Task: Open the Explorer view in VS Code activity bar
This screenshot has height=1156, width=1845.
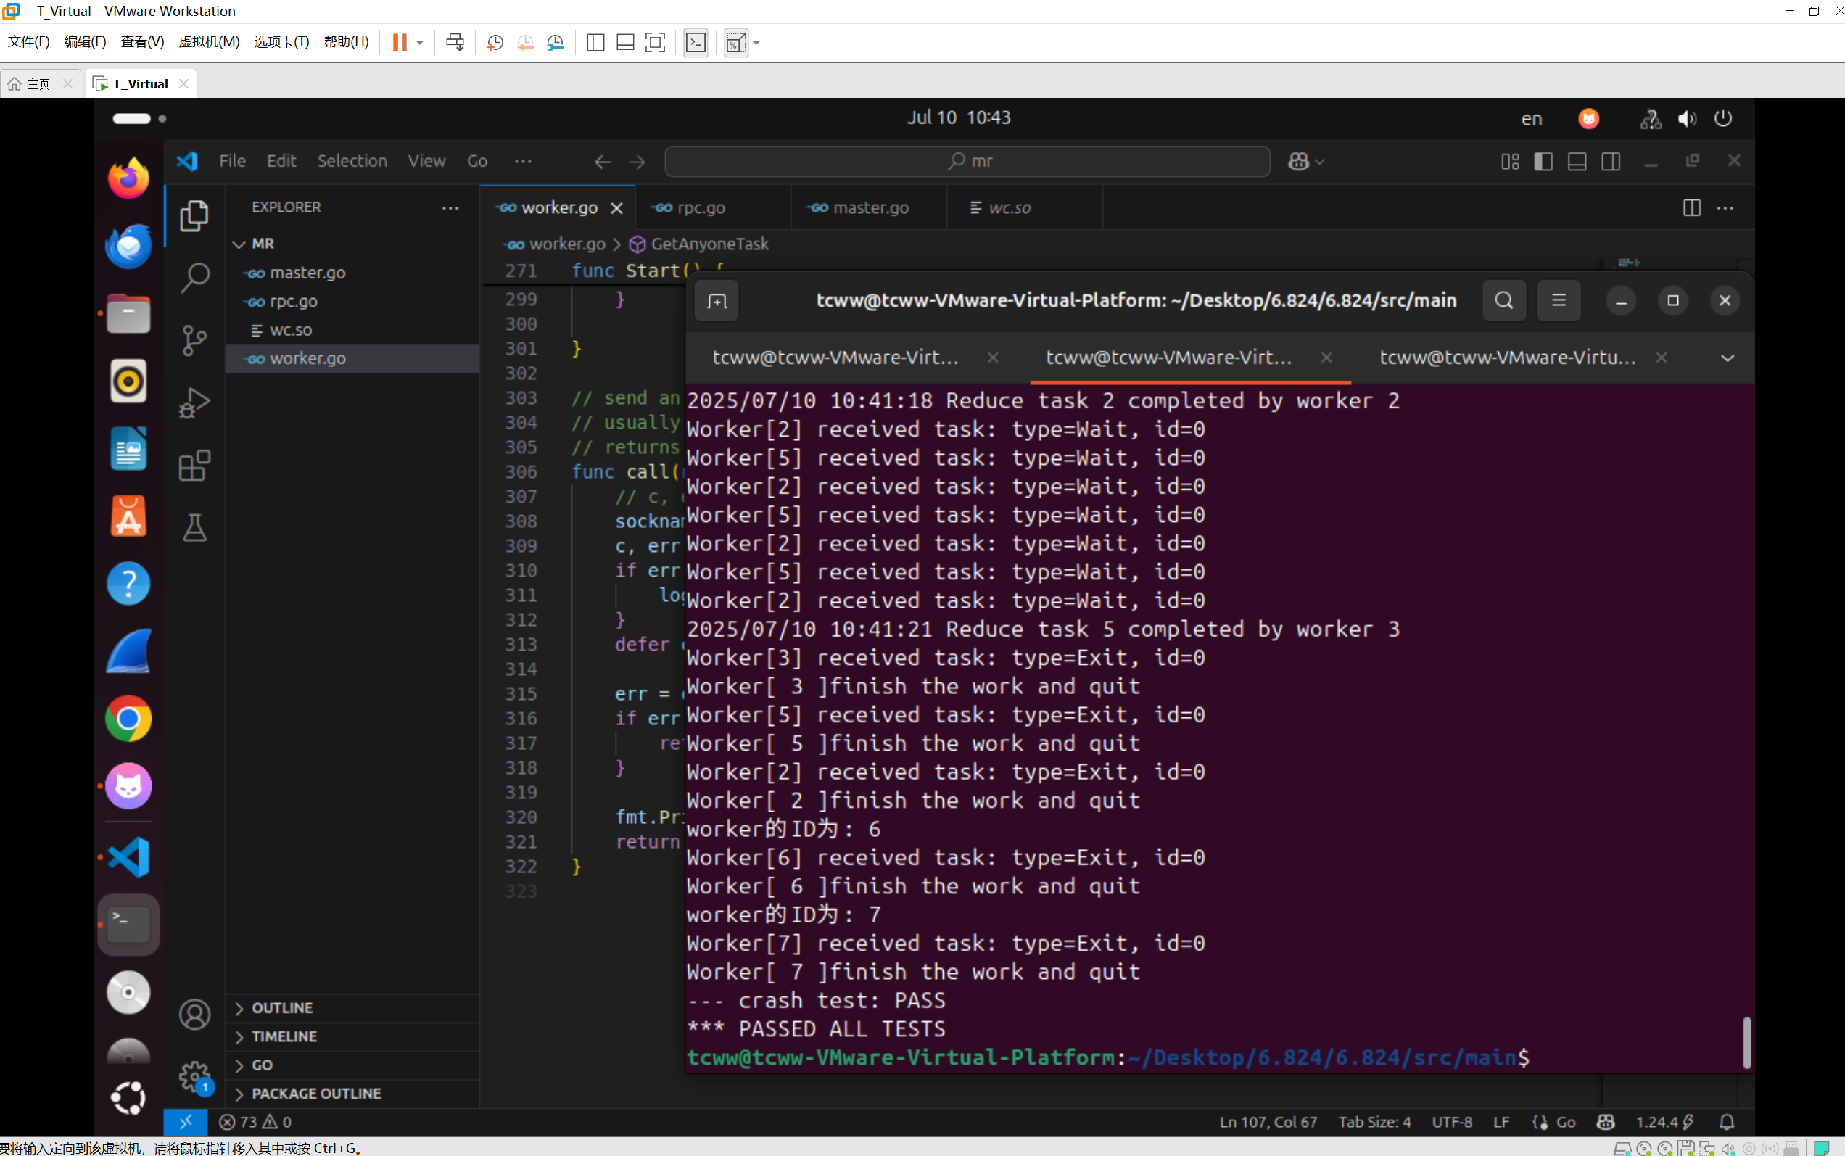Action: click(194, 215)
